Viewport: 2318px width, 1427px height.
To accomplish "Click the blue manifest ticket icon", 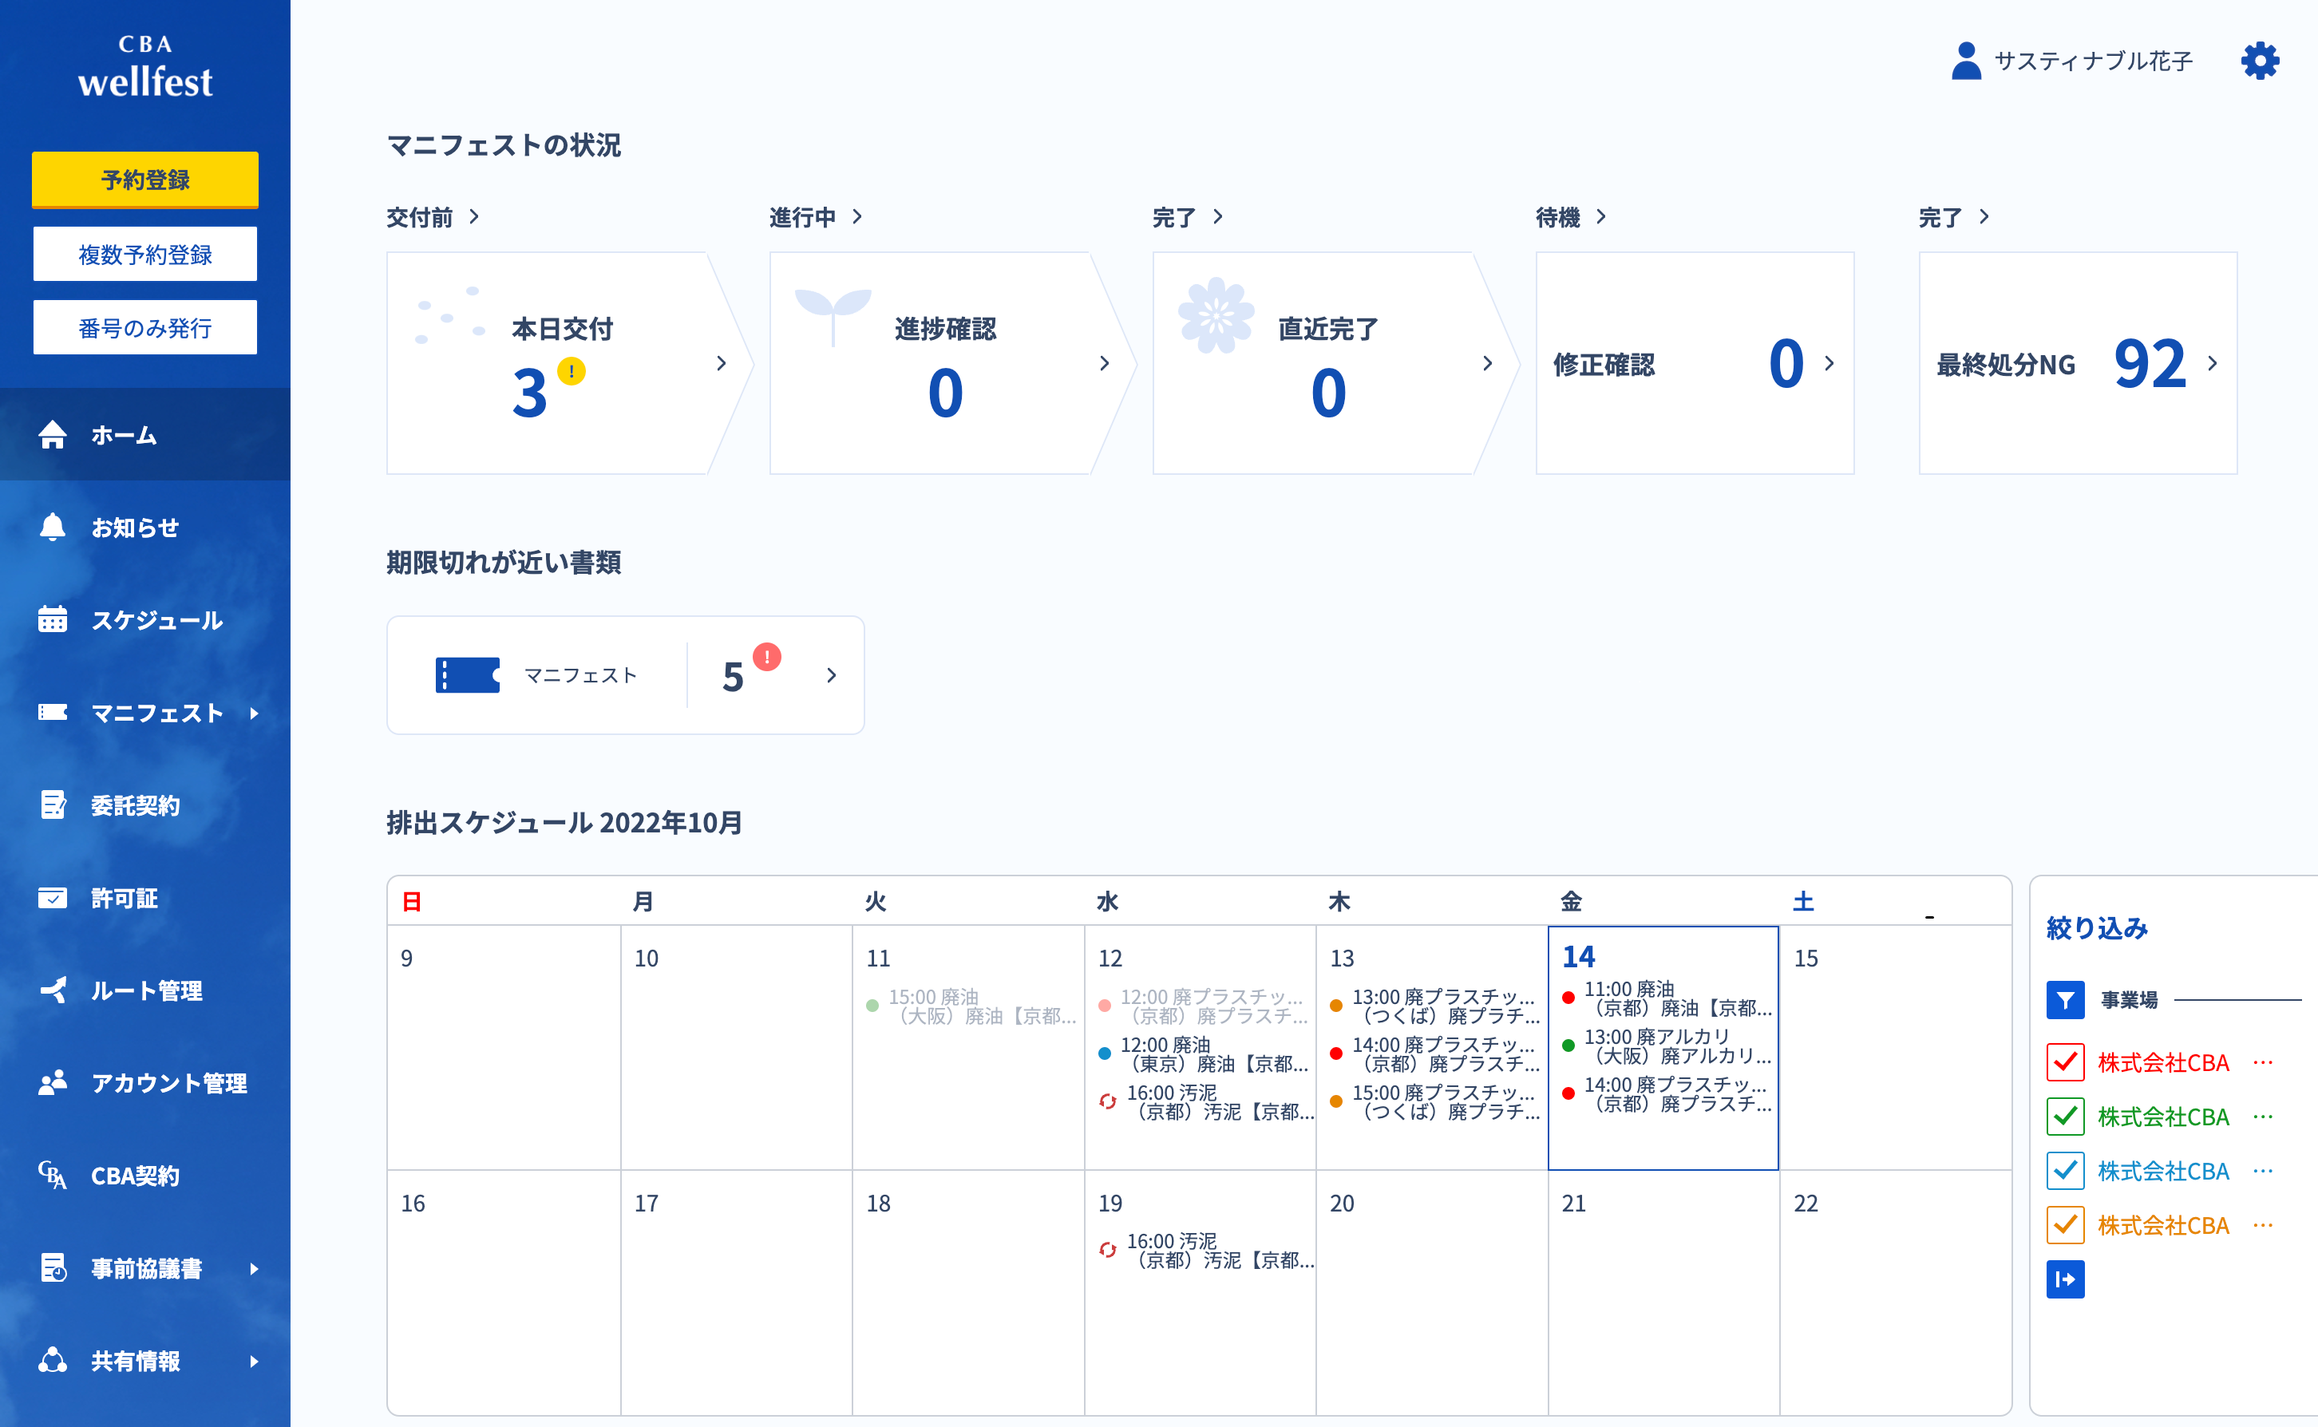I will click(x=467, y=675).
